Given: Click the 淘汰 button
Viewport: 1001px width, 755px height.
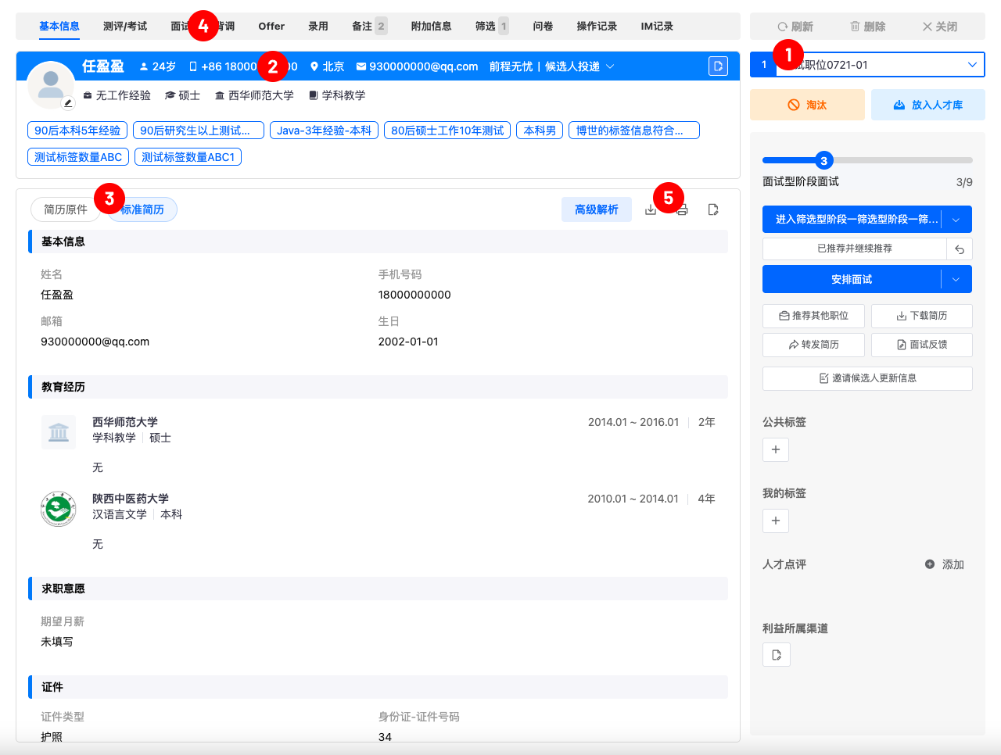Looking at the screenshot, I should click(807, 105).
